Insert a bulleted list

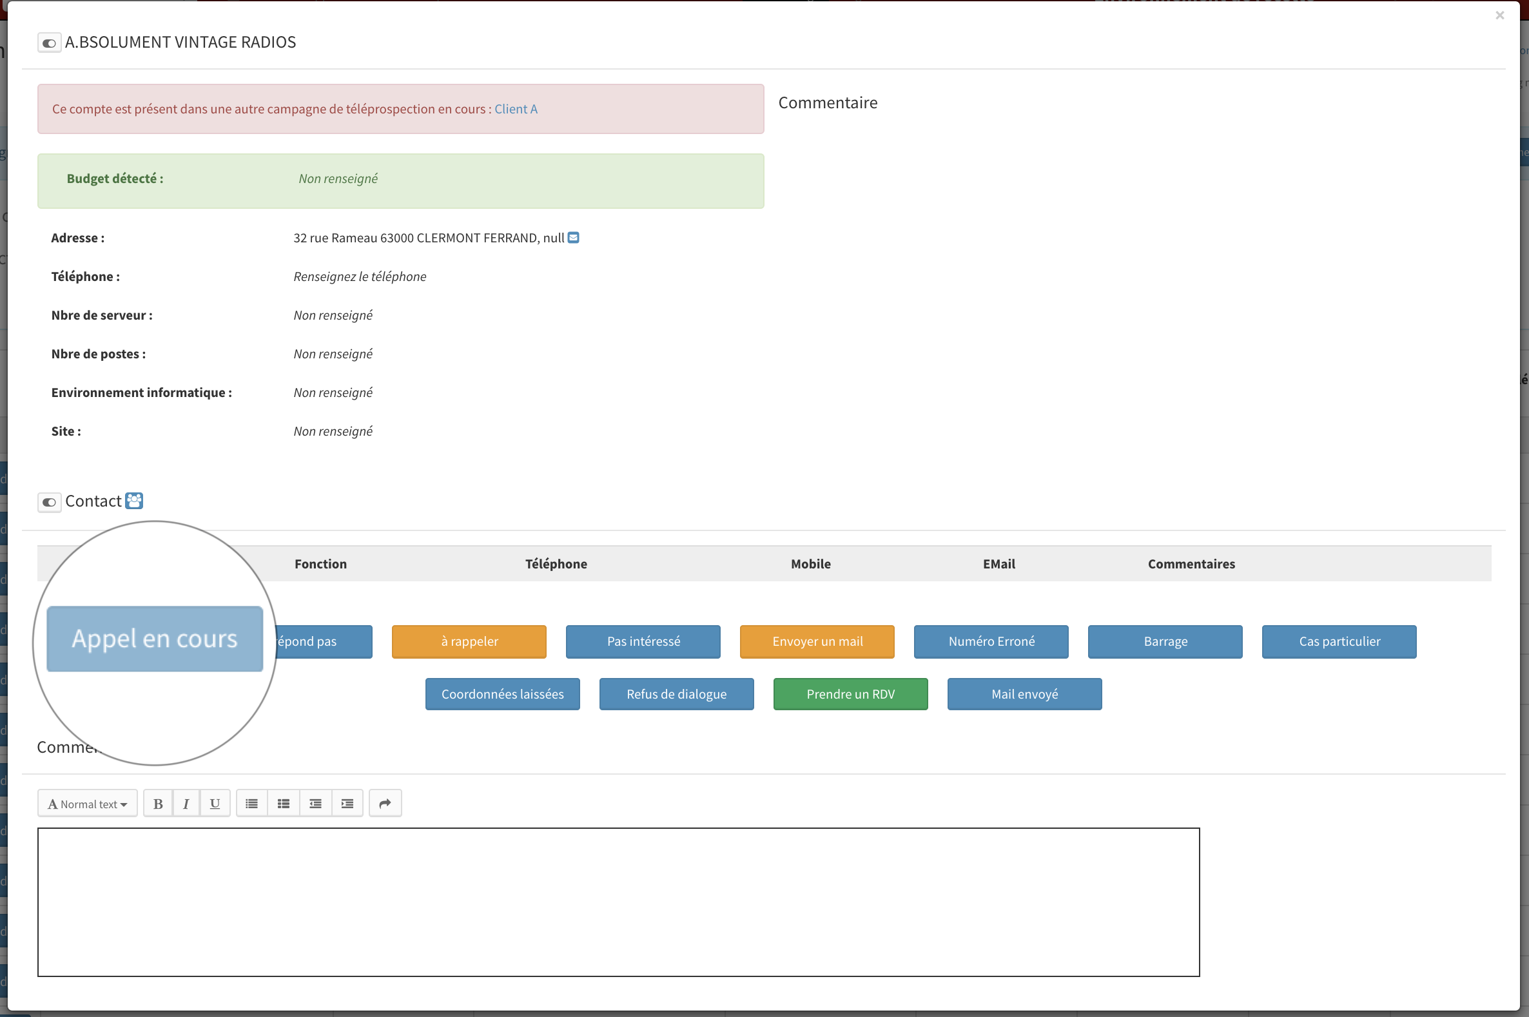(x=251, y=804)
